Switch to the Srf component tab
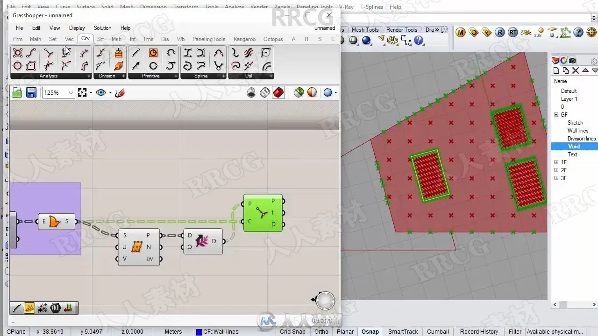The height and width of the screenshot is (336, 598). point(100,39)
